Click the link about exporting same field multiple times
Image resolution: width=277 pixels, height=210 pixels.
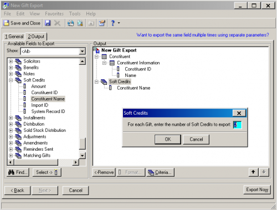pos(203,35)
